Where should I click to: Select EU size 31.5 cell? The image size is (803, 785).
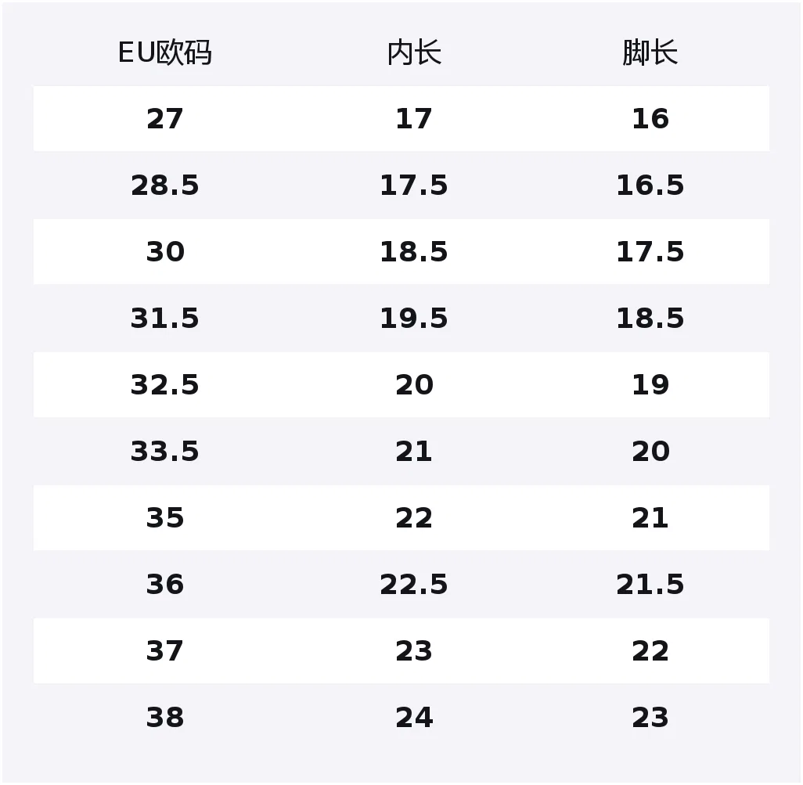tap(165, 319)
